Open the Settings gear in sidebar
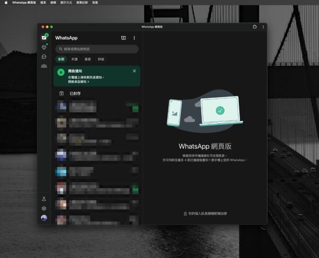This screenshot has width=319, height=258. pos(44,208)
